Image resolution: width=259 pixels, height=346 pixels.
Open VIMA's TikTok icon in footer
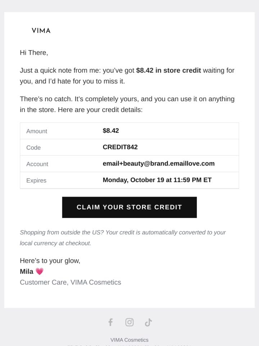149,322
